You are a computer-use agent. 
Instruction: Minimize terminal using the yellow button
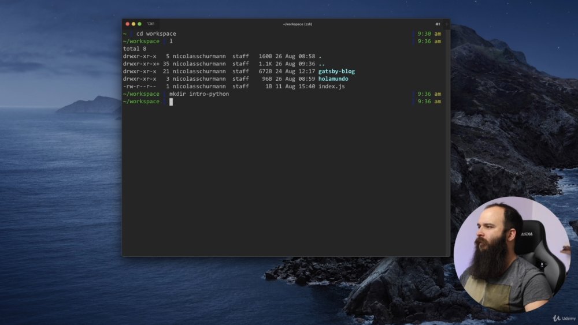[x=134, y=24]
